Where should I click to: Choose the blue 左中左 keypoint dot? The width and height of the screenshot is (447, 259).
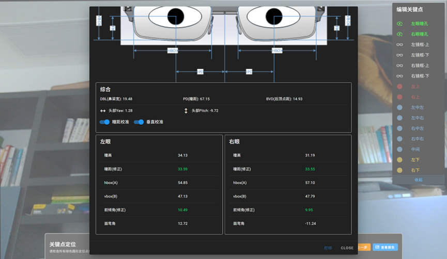[x=399, y=107]
